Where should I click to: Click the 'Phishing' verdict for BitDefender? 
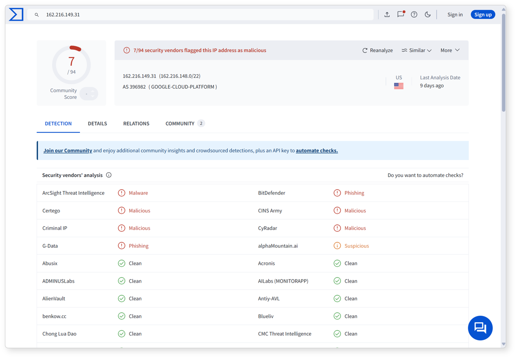coord(354,193)
